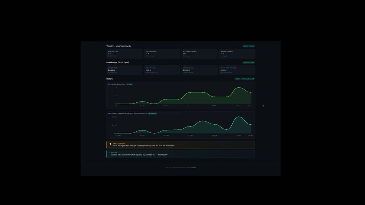Click the Weekly badge beside History heading
This screenshot has width=365, height=205.
point(245,79)
